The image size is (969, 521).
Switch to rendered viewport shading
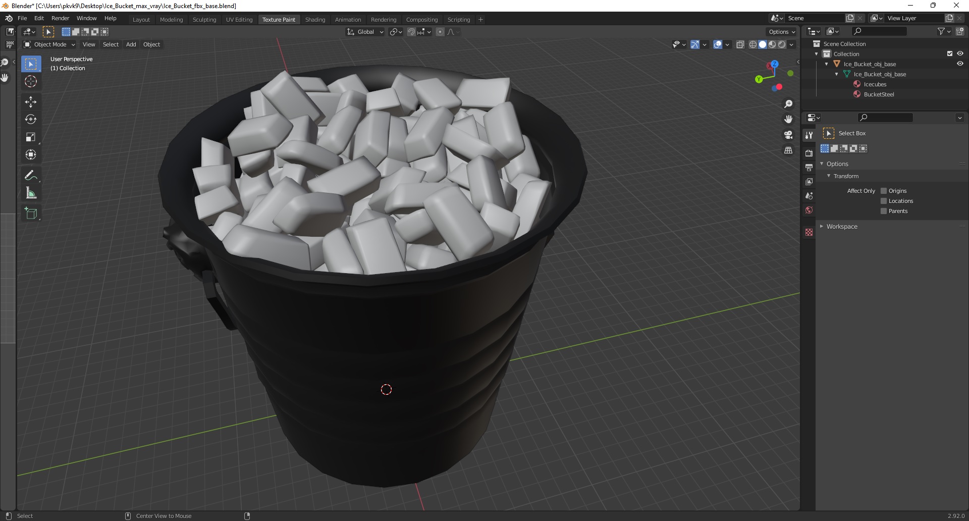[x=782, y=44]
